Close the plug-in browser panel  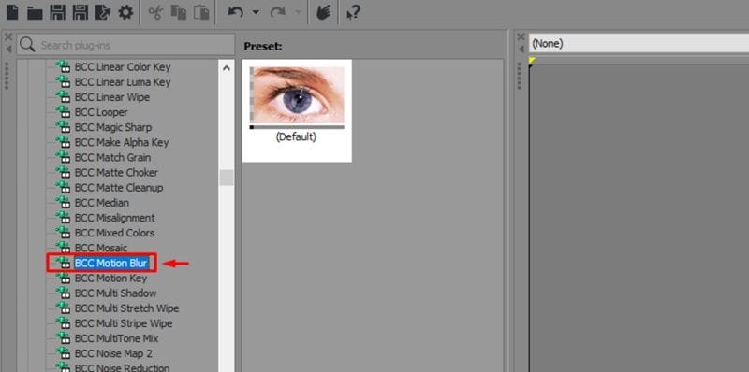(x=8, y=37)
